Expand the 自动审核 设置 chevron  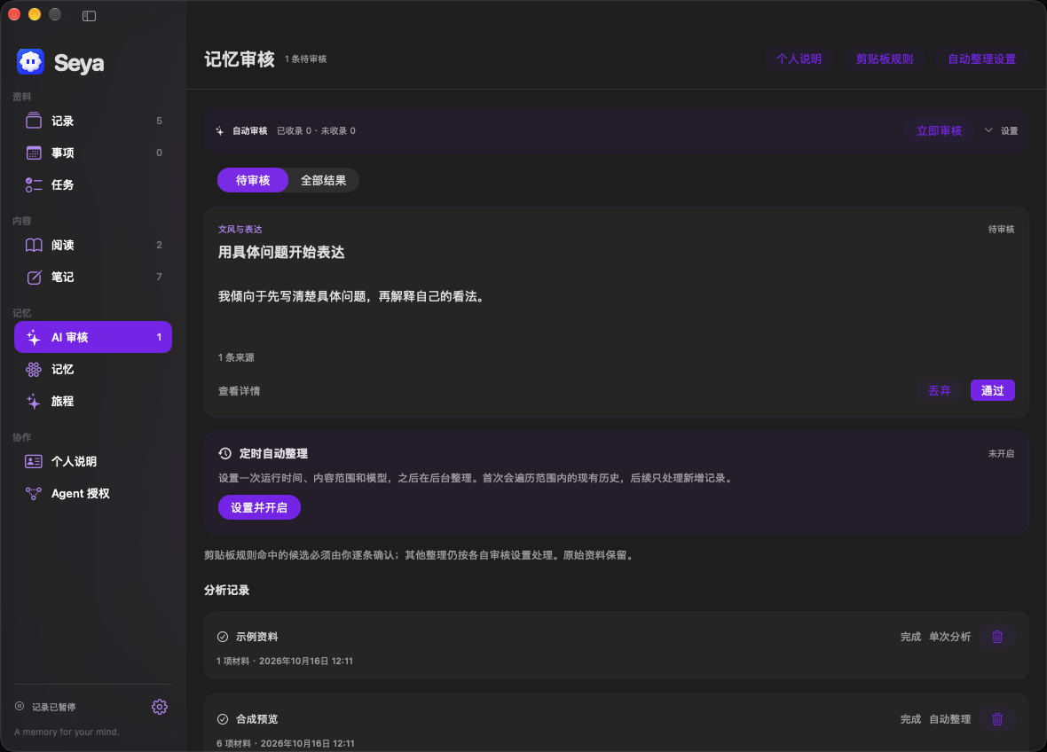(x=988, y=130)
